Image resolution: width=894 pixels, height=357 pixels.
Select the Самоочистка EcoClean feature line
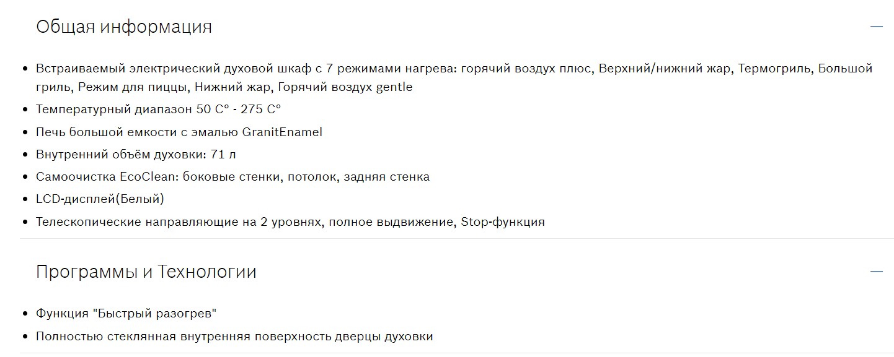pyautogui.click(x=232, y=177)
